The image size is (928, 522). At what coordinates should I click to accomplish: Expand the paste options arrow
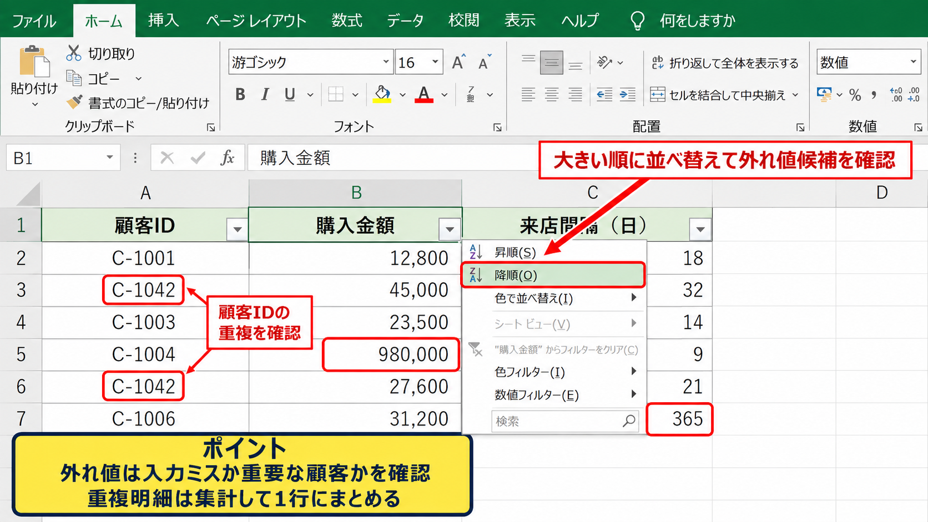click(x=34, y=104)
